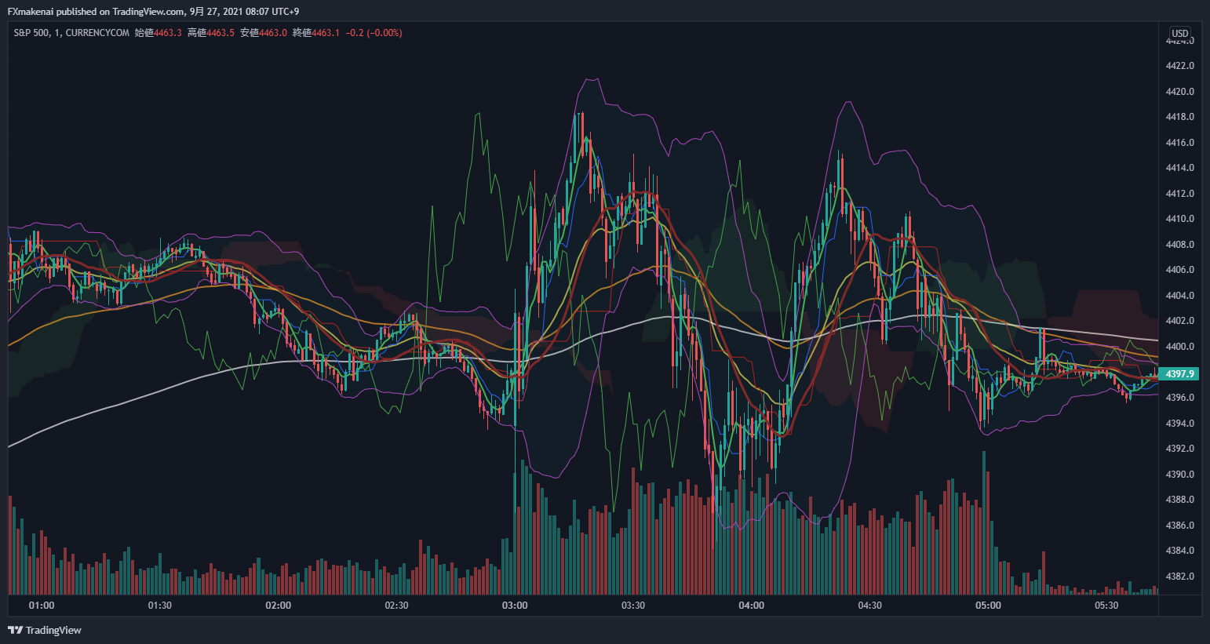Click the 4412.0 price axis label
The image size is (1210, 644).
1179,194
